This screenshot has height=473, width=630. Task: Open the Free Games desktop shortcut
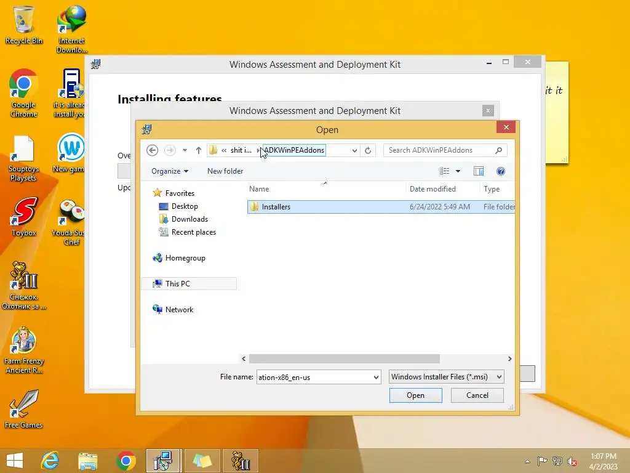coord(24,409)
